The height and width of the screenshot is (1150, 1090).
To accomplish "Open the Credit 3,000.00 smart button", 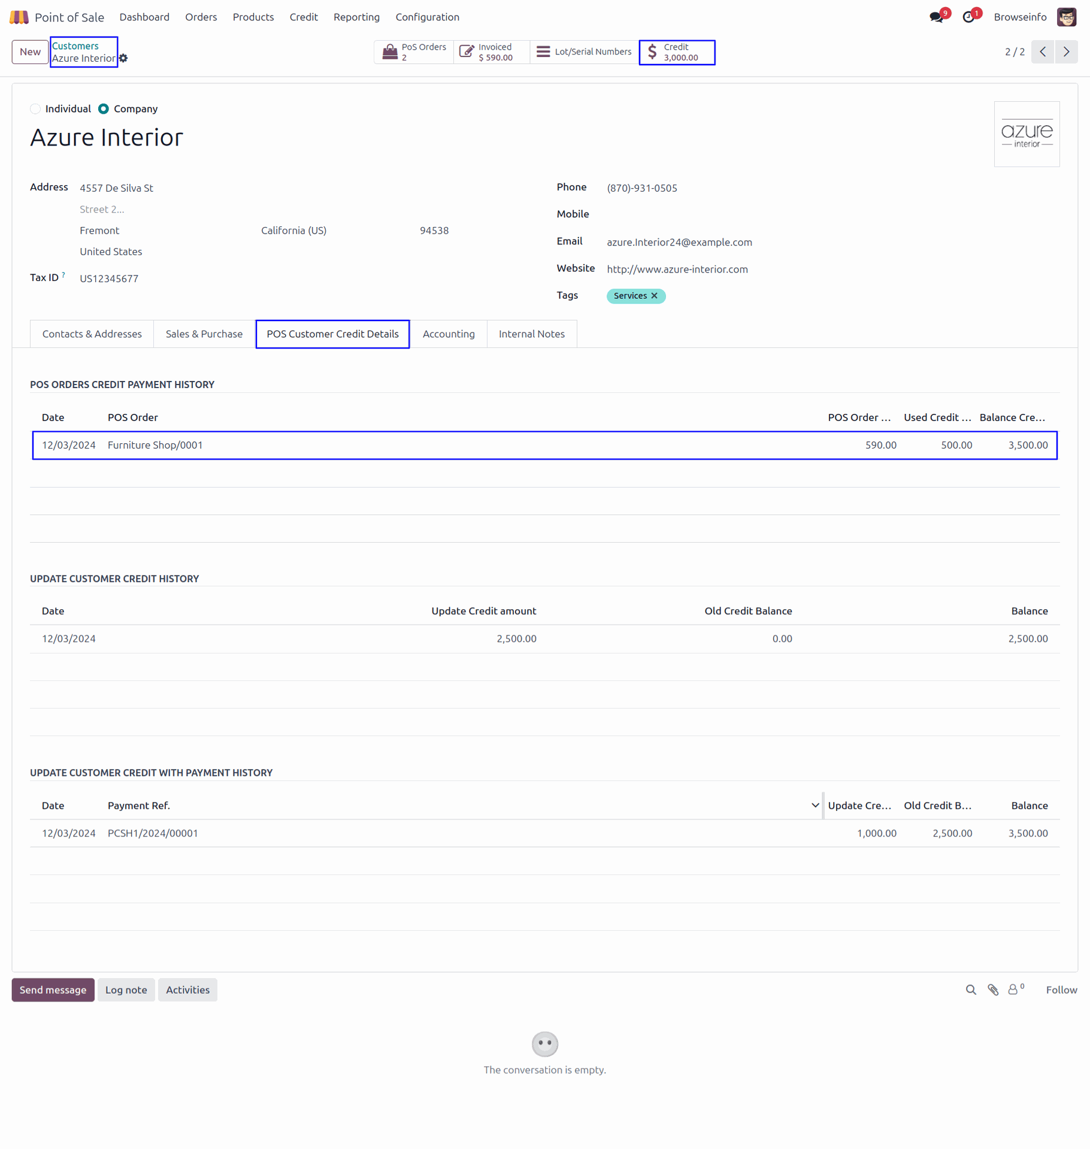I will click(677, 52).
